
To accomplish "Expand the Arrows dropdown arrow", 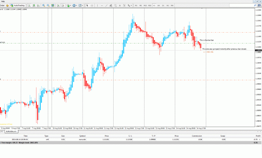I will (131, 5).
